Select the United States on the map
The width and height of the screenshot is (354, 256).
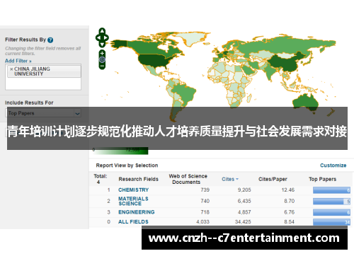(x=154, y=60)
